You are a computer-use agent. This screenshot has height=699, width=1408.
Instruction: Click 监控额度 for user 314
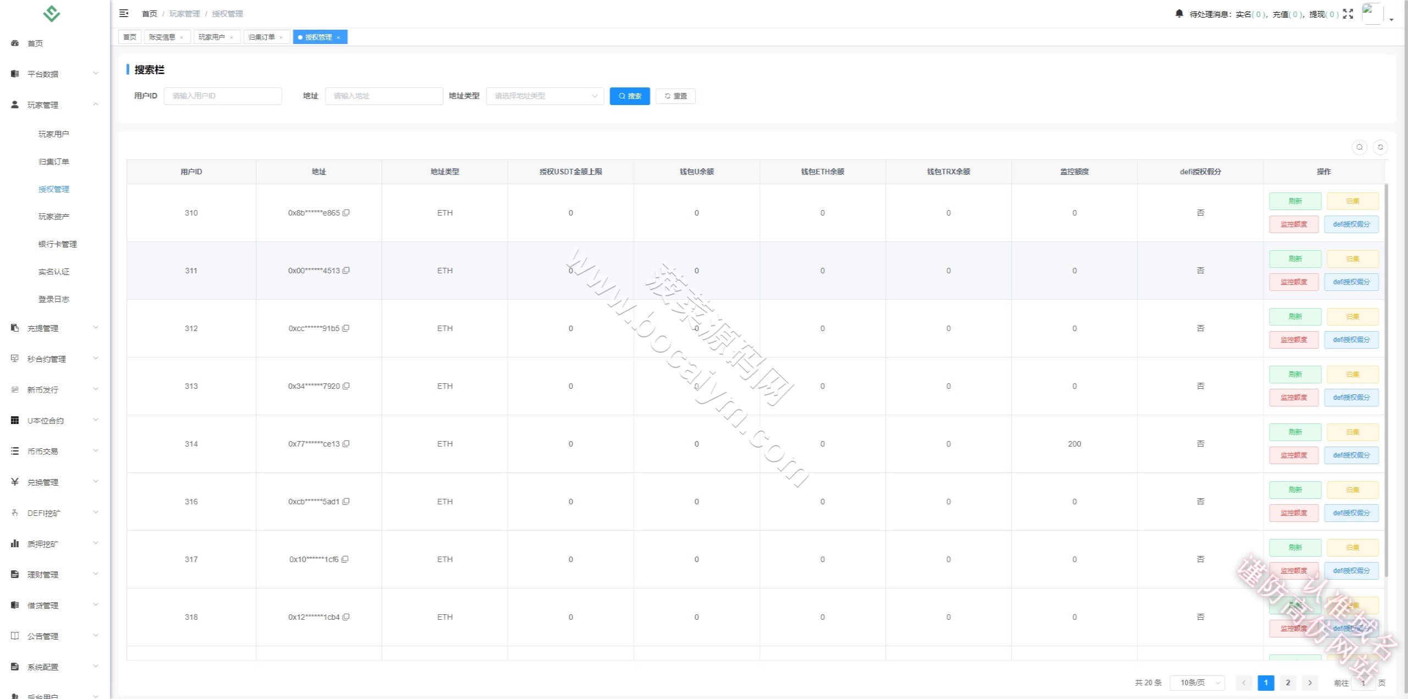(1294, 455)
